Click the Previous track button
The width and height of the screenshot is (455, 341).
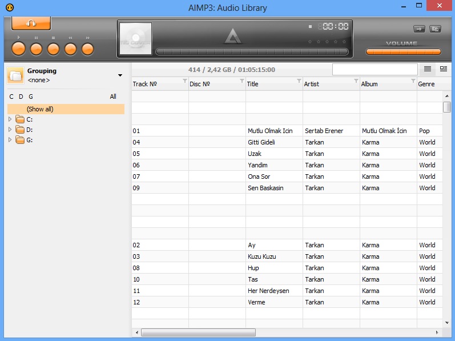[x=71, y=49]
